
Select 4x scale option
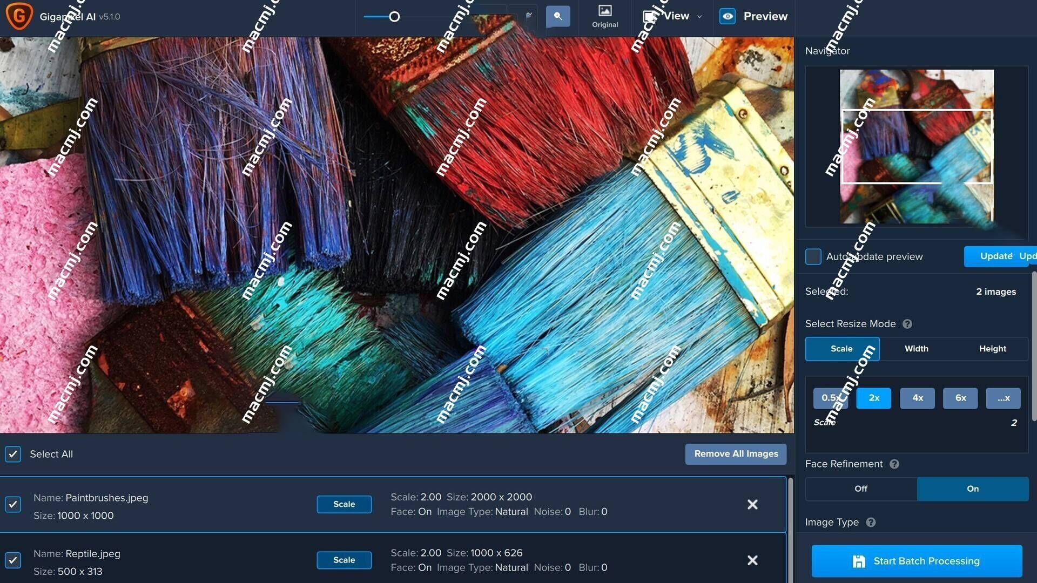[x=918, y=397]
